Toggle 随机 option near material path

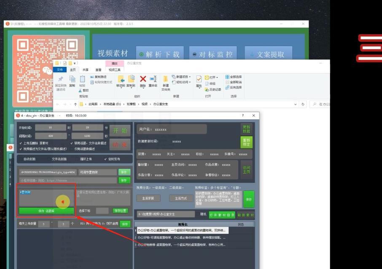203,214
